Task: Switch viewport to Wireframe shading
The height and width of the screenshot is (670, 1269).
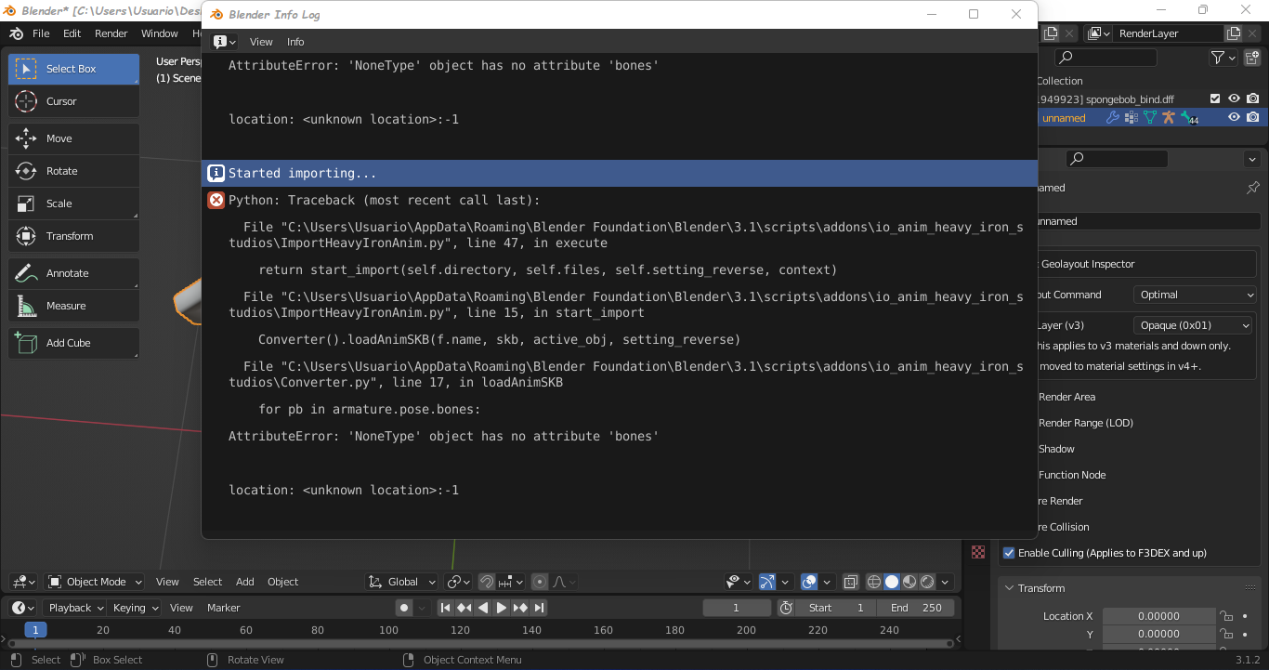Action: pos(873,581)
